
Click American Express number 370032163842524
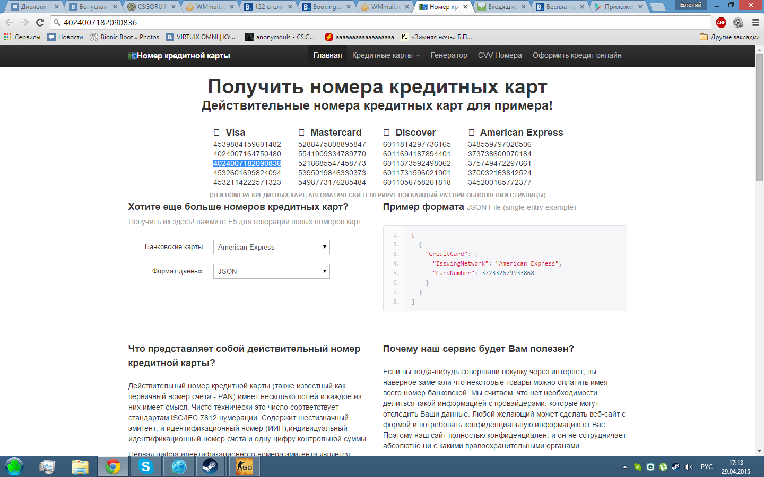[500, 173]
